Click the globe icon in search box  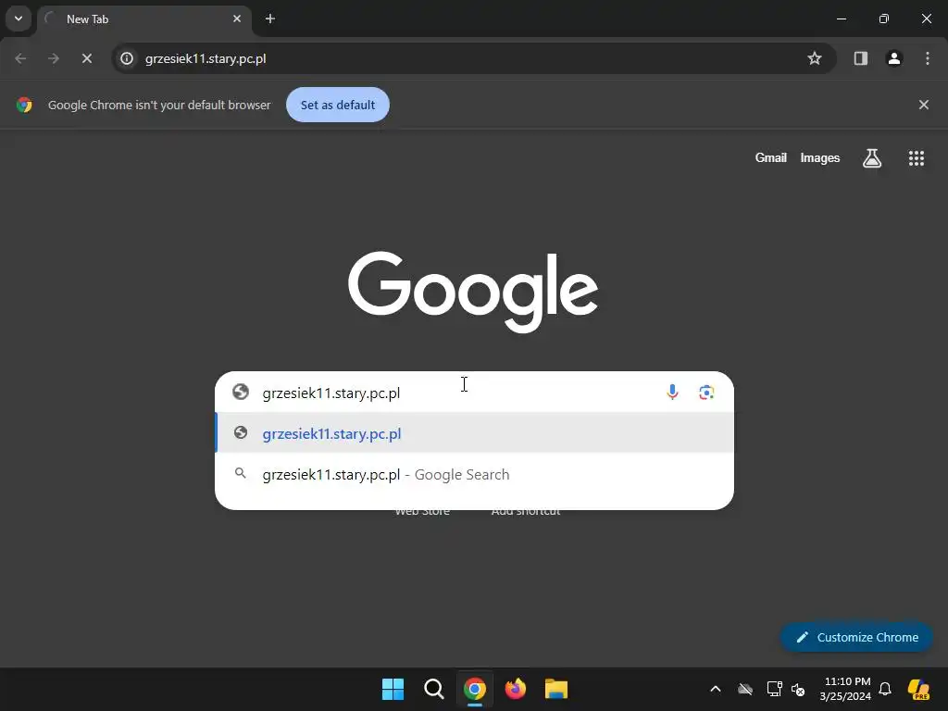[x=241, y=392]
